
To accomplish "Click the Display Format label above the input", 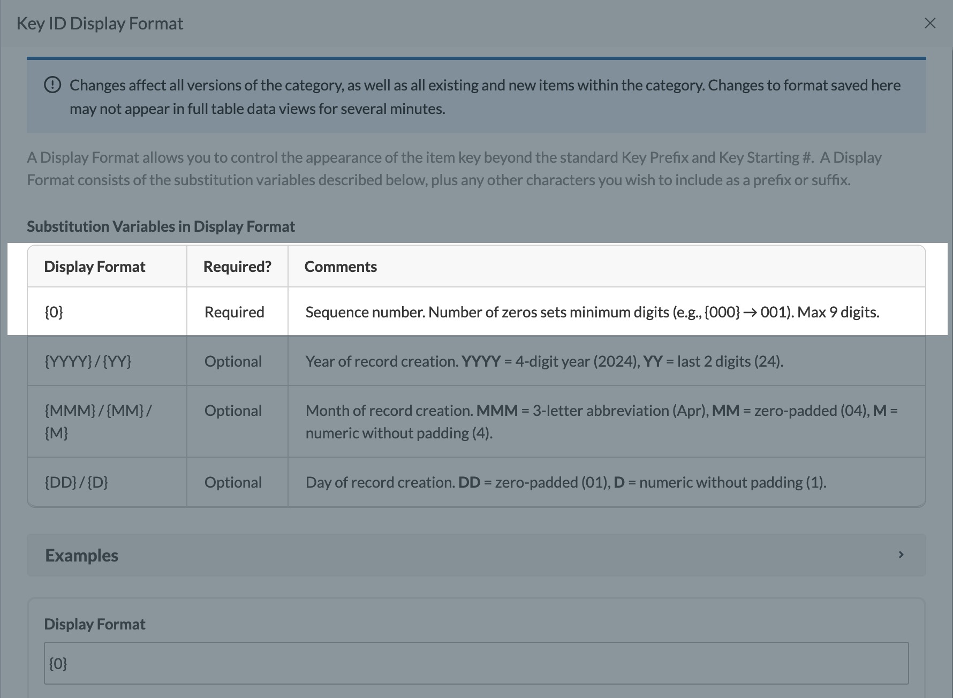I will tap(95, 624).
